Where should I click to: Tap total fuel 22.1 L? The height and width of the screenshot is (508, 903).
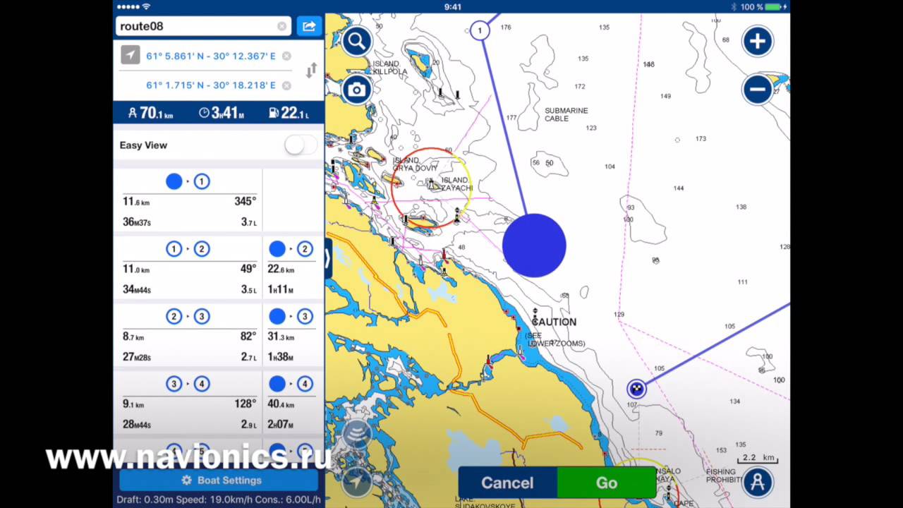289,113
